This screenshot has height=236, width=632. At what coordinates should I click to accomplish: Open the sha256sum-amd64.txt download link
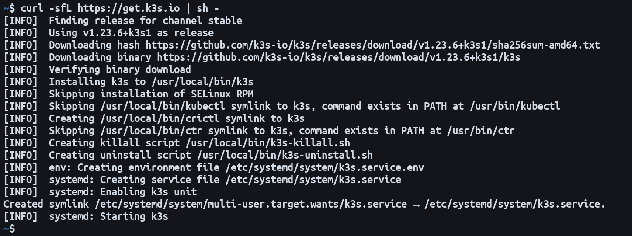373,45
